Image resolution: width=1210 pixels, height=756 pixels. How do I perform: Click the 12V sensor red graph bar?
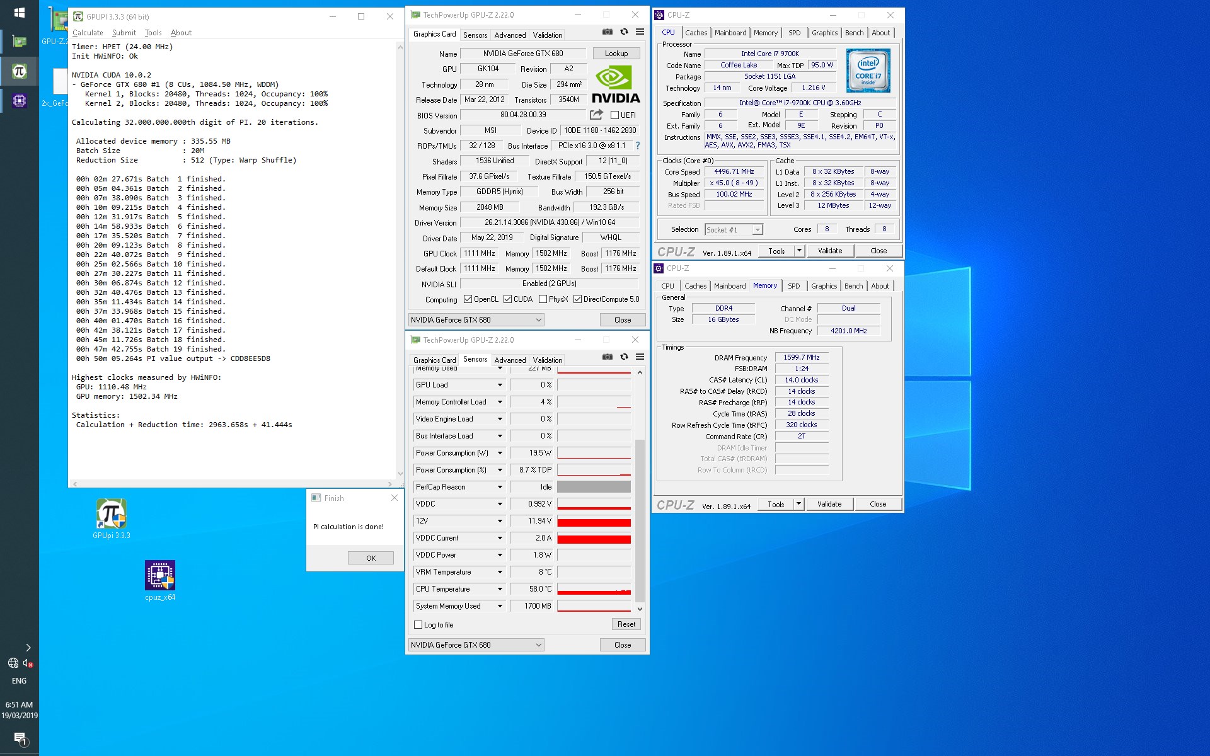coord(594,522)
